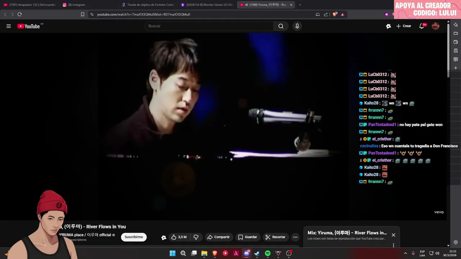Save the video with Guardar
This screenshot has width=461, height=259.
(247, 237)
